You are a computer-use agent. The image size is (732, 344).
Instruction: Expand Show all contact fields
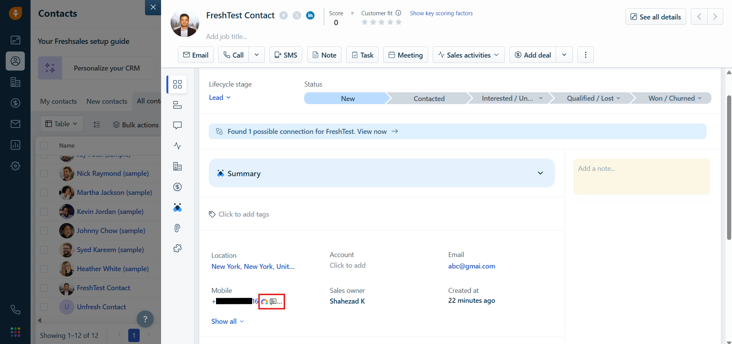coord(227,321)
